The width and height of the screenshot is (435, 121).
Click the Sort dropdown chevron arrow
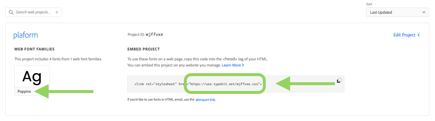point(424,12)
